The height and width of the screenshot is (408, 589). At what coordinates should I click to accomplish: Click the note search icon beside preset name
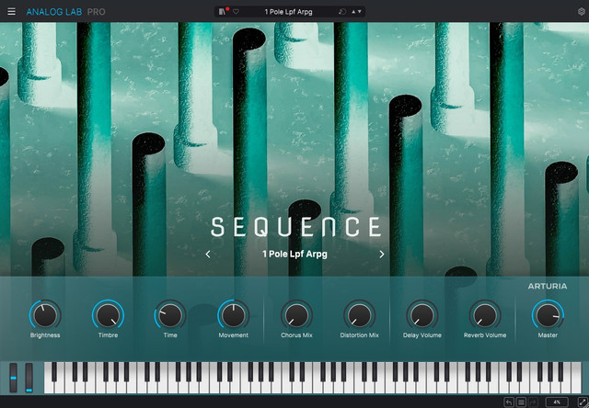click(341, 12)
